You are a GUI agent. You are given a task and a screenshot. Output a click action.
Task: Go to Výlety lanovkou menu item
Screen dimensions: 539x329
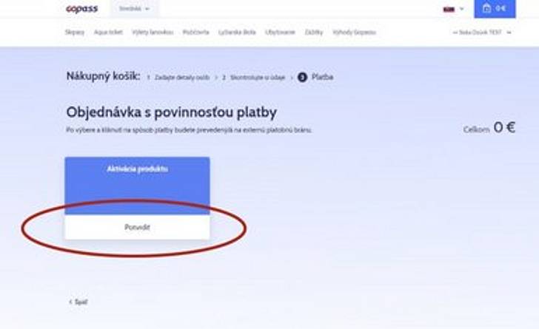(x=153, y=33)
